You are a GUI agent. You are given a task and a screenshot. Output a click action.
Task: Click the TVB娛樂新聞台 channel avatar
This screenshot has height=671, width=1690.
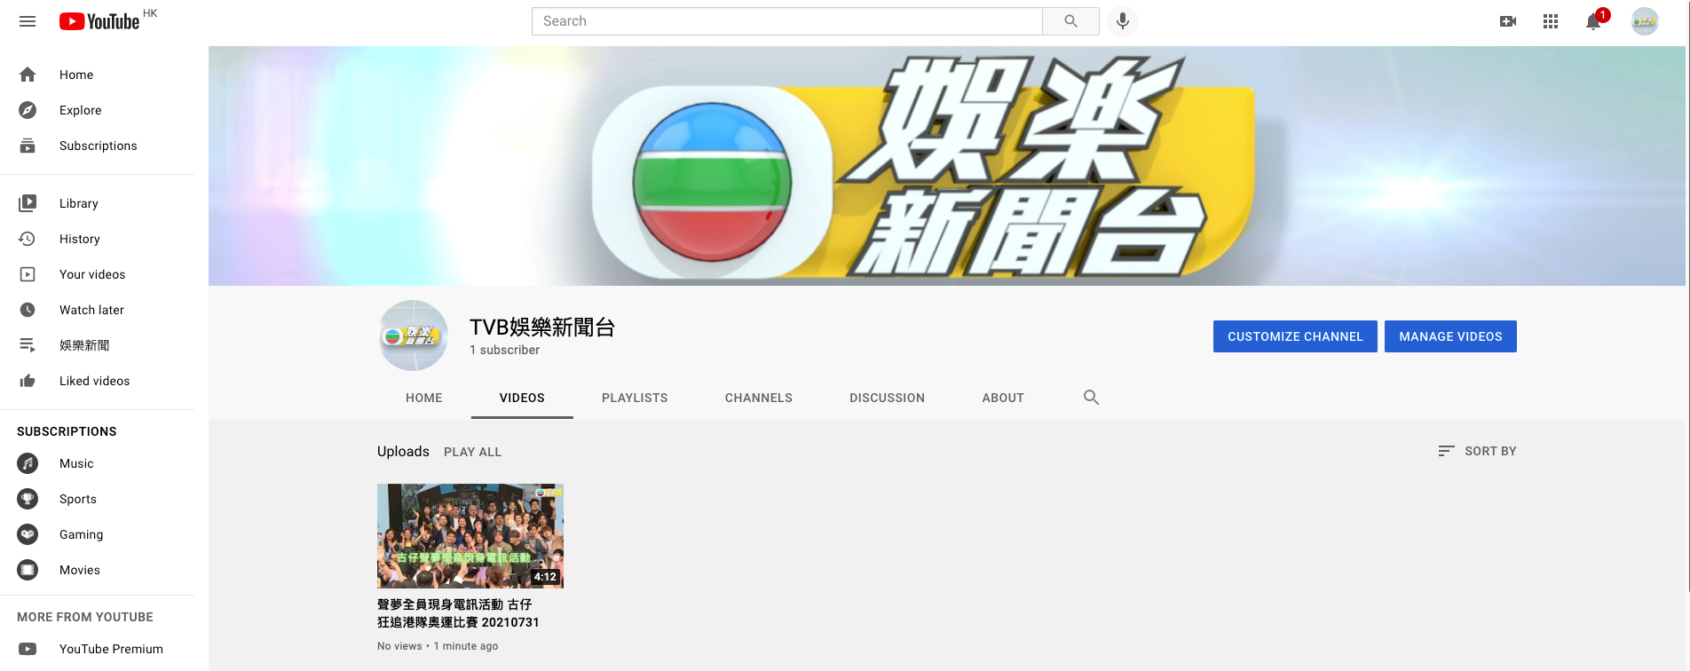coord(413,335)
